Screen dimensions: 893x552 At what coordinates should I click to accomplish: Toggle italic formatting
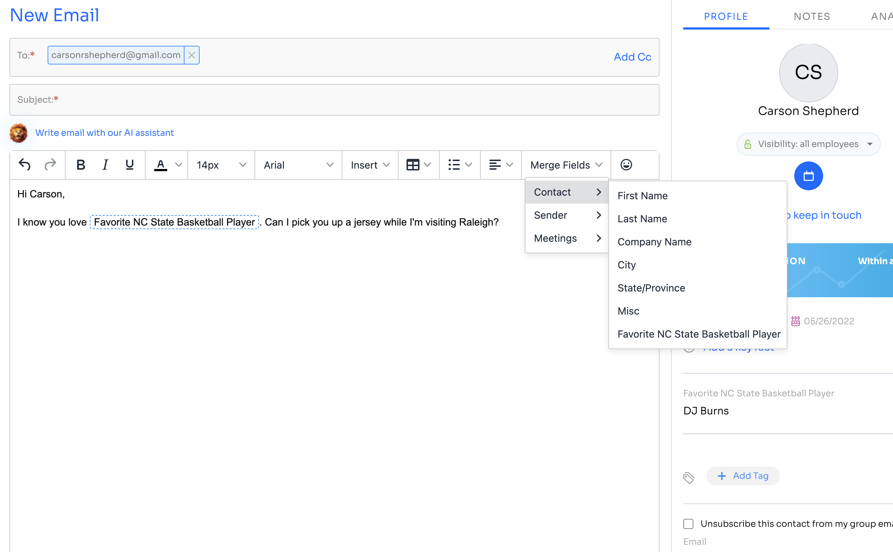click(x=105, y=165)
